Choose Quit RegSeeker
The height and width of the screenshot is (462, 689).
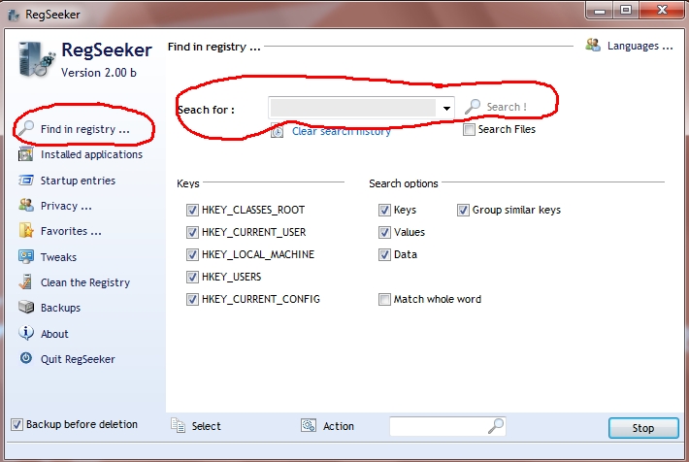pyautogui.click(x=78, y=359)
